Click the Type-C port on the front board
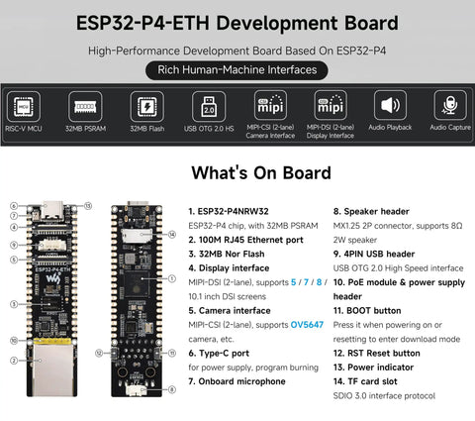This screenshot has width=475, height=421. point(52,210)
